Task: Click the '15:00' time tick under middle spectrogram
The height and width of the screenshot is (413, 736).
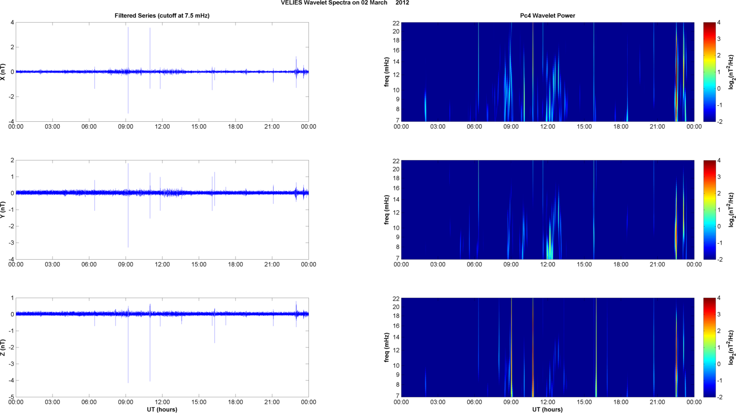Action: tap(584, 264)
